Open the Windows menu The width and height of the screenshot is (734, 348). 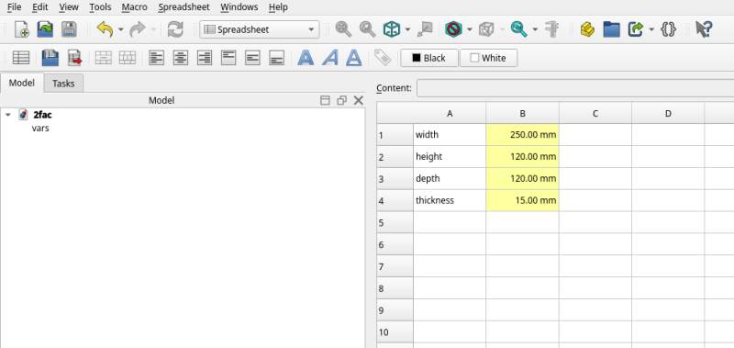click(239, 7)
